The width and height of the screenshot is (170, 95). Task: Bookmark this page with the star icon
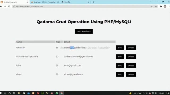point(156,7)
